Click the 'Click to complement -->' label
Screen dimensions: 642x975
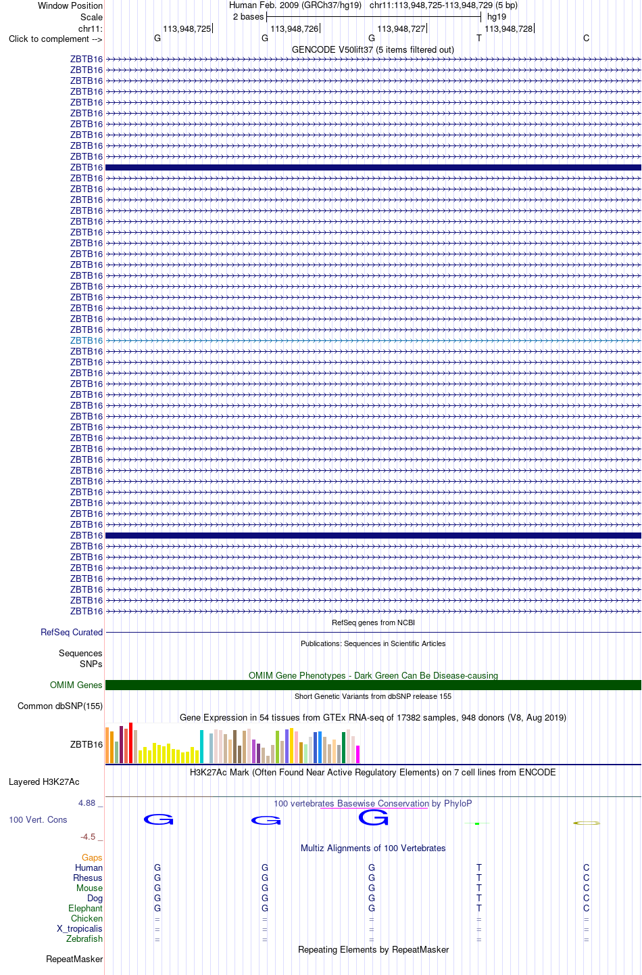pyautogui.click(x=55, y=39)
